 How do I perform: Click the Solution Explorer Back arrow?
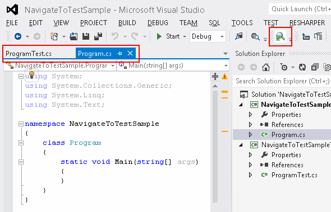pyautogui.click(x=241, y=67)
